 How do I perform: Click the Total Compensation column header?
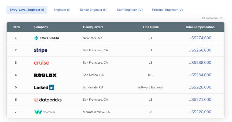pos(200,27)
